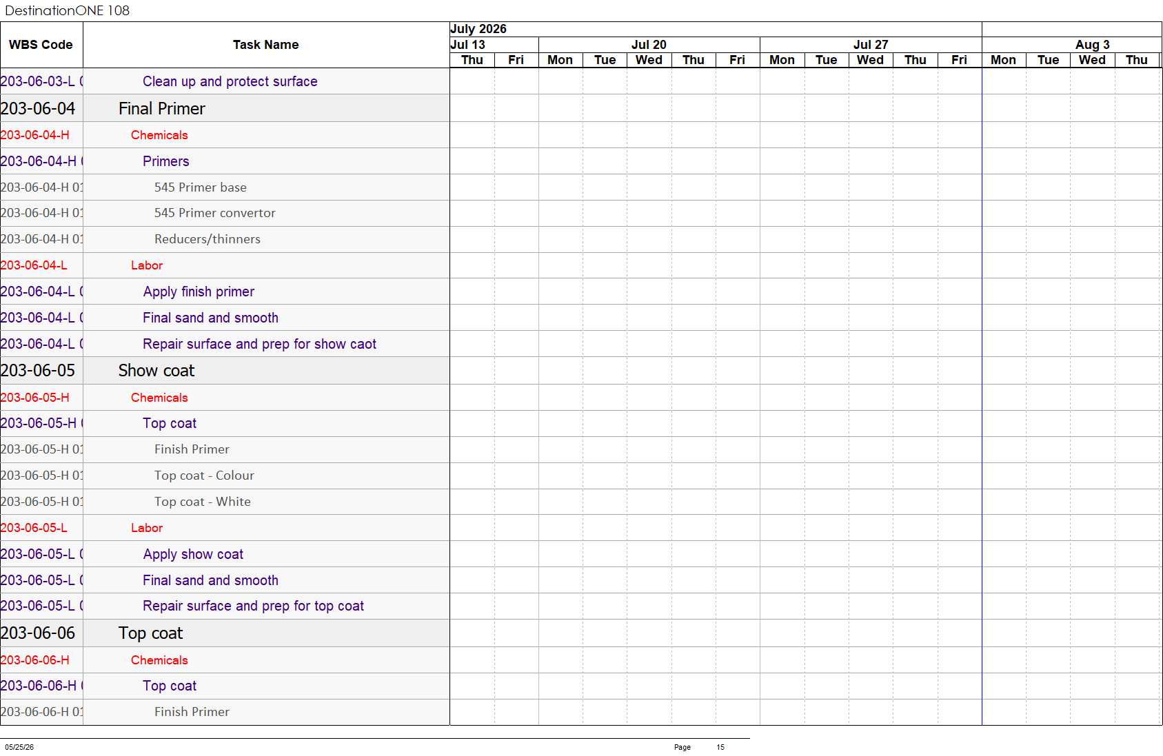Select 'Repair surface and prep for show caot'

pos(259,344)
